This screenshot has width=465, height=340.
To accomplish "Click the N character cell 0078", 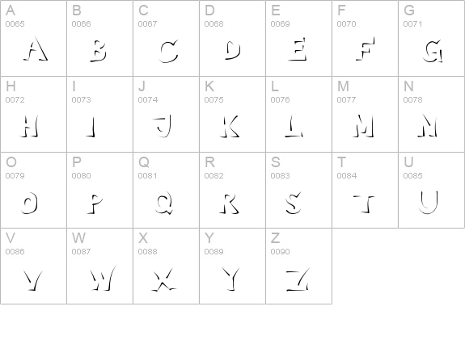I will (432, 115).
